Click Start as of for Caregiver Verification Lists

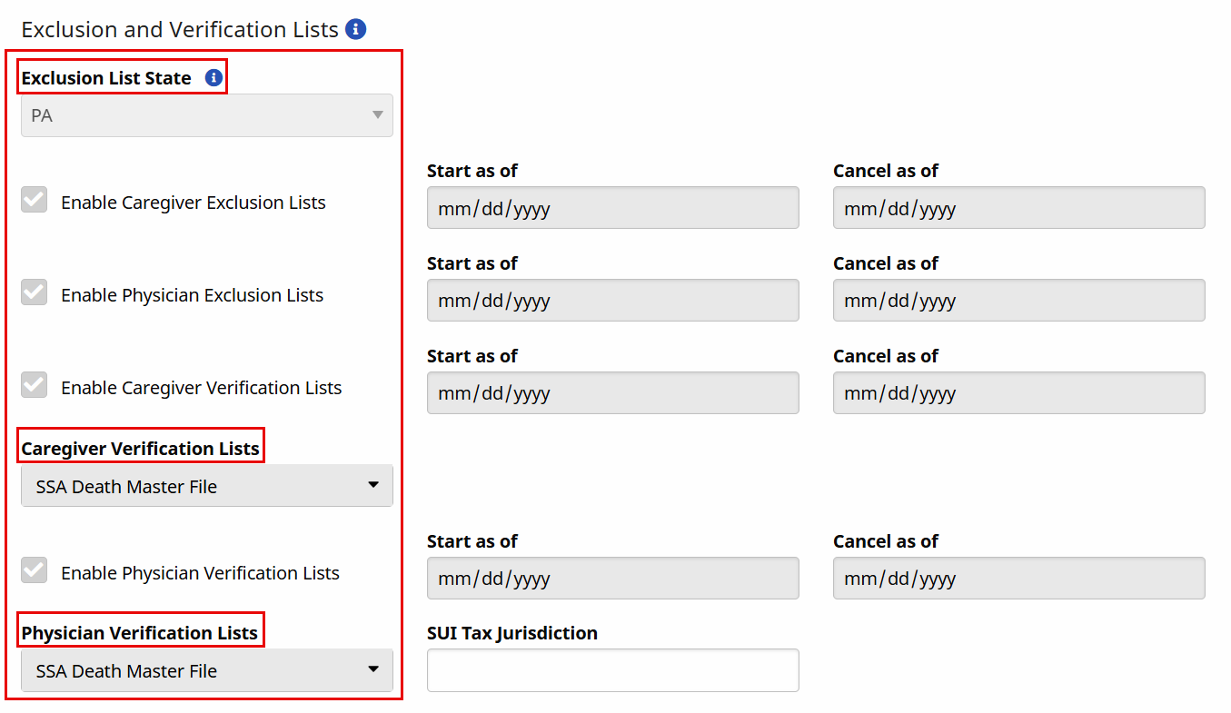612,393
